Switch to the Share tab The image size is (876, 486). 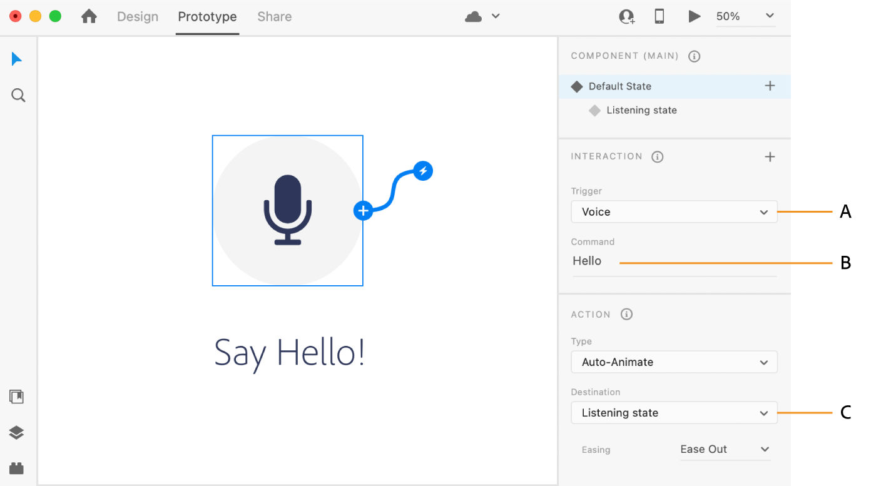274,17
